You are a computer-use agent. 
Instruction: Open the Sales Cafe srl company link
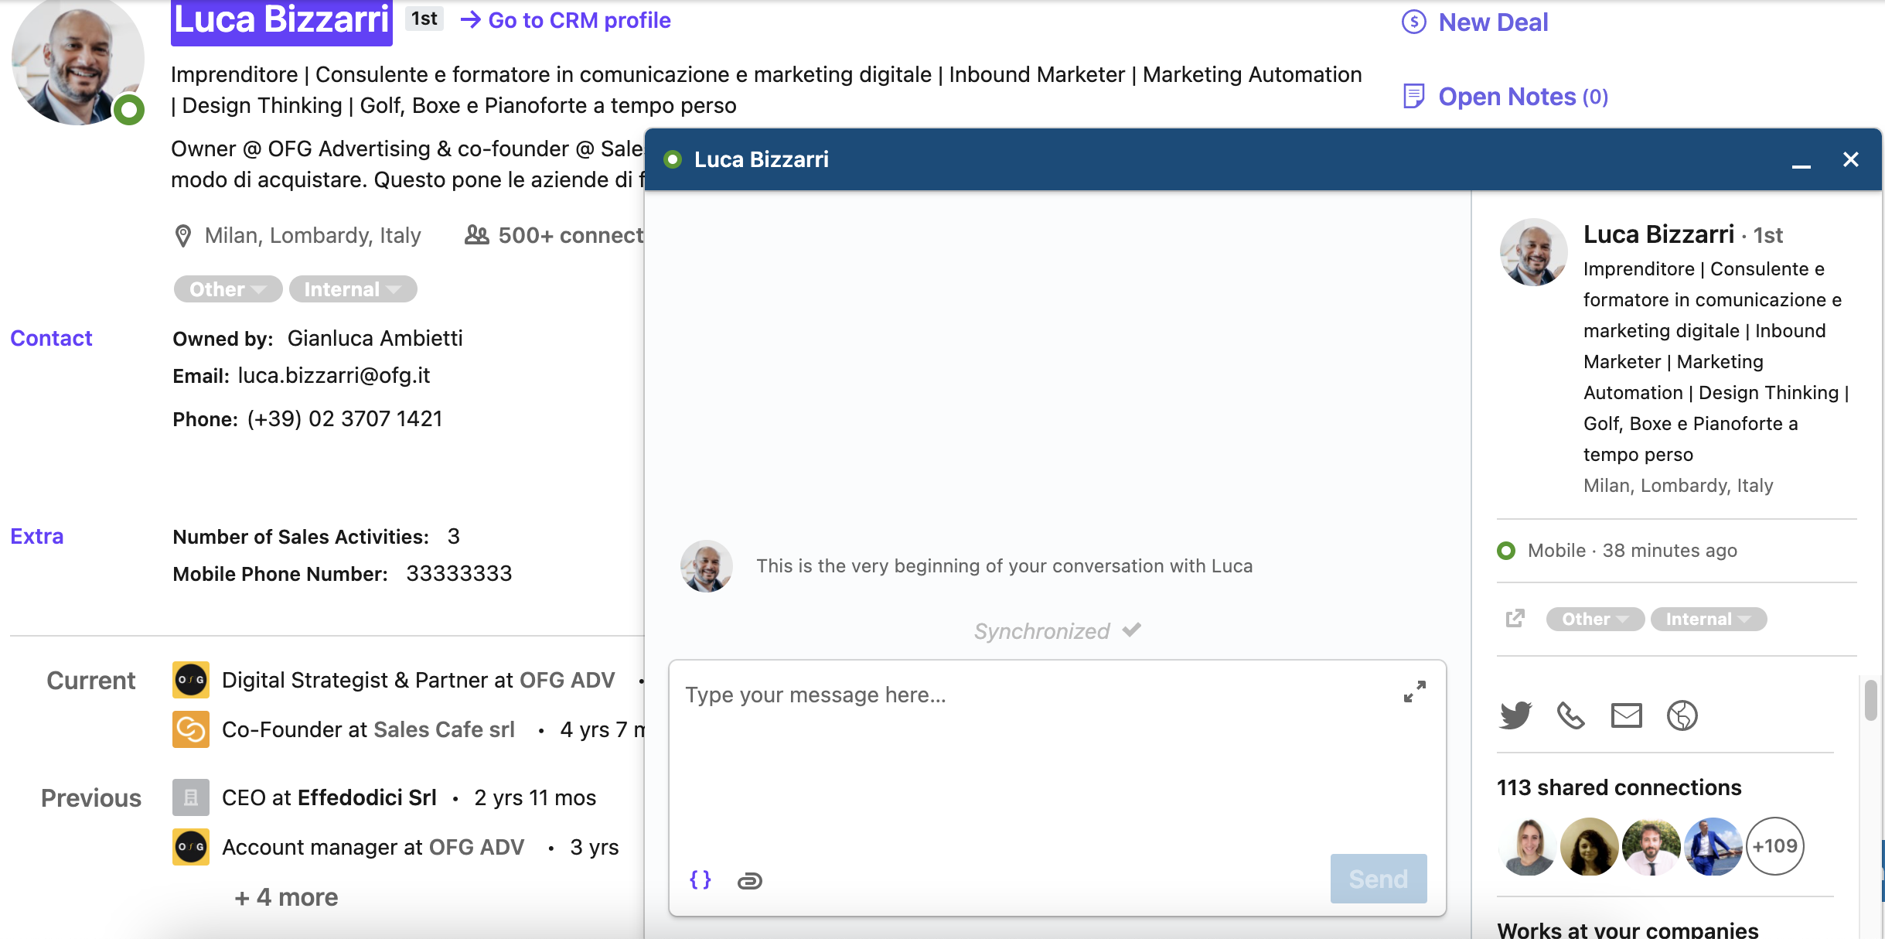click(444, 729)
